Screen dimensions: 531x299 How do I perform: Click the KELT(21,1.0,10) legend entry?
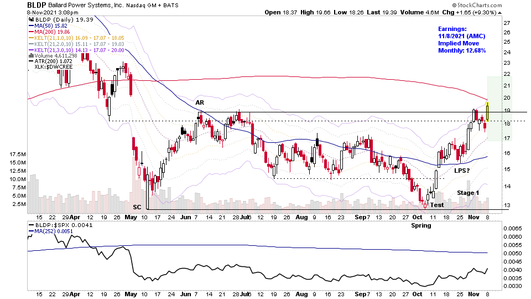tap(76, 38)
